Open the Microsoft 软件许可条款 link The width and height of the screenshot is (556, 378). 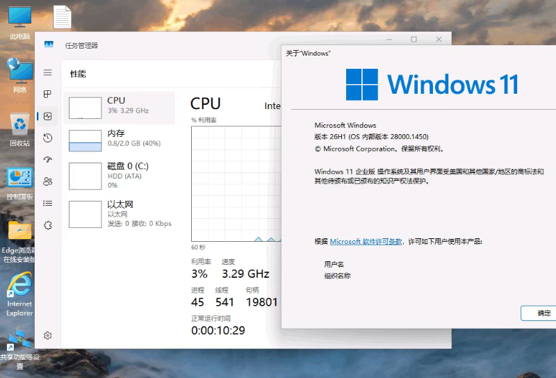tap(366, 242)
